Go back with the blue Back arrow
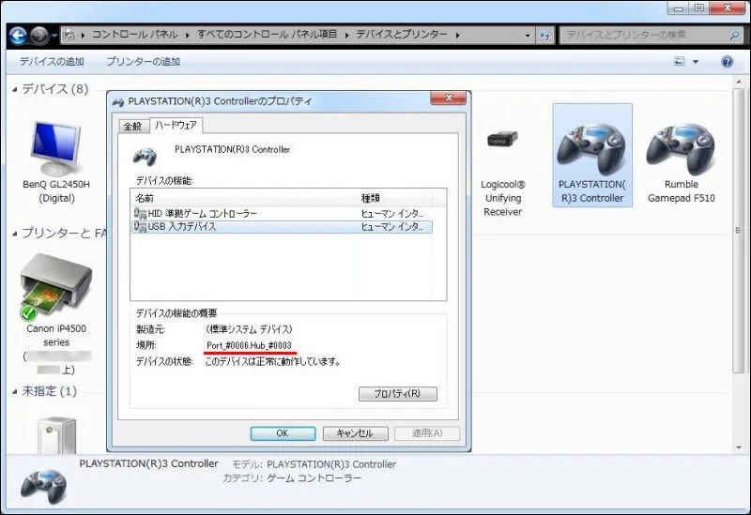Viewport: 751px width, 515px height. click(x=18, y=36)
